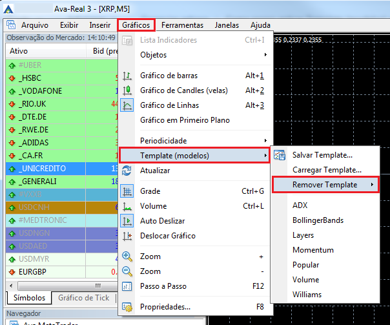Click the Market Watch horizontal scrollbar
This screenshot has width=390, height=325.
click(62, 286)
